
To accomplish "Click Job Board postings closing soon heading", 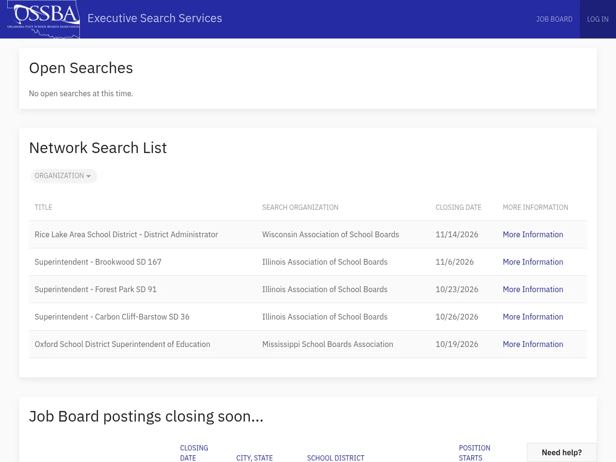I will 146,416.
